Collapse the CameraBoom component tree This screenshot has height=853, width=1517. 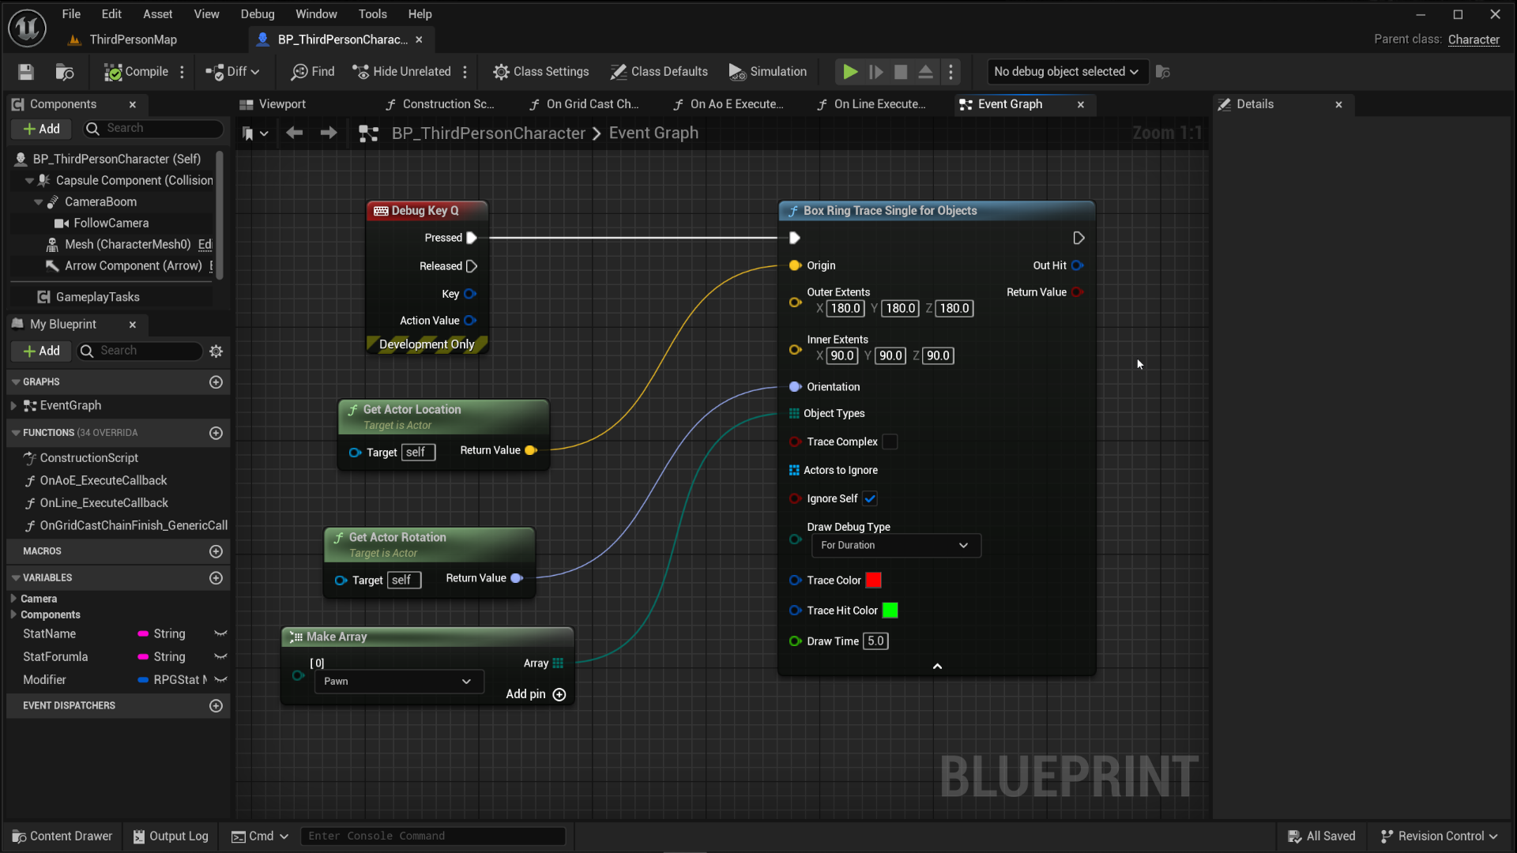pos(38,202)
